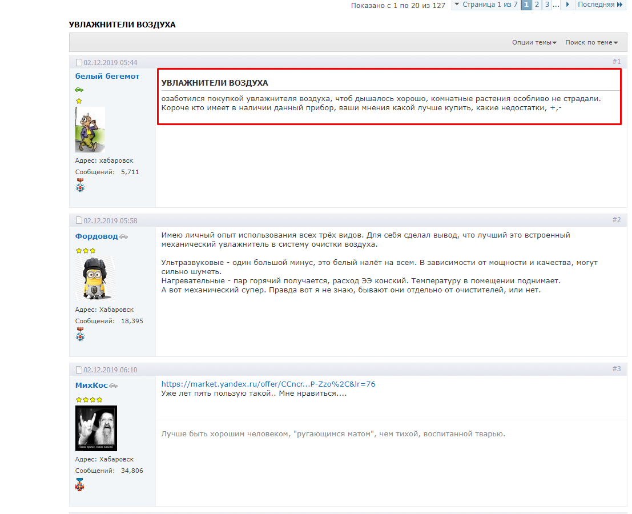This screenshot has height=514, width=632.
Task: Click the line starting Ультразвуковые - один большой минус
Action: click(x=379, y=263)
